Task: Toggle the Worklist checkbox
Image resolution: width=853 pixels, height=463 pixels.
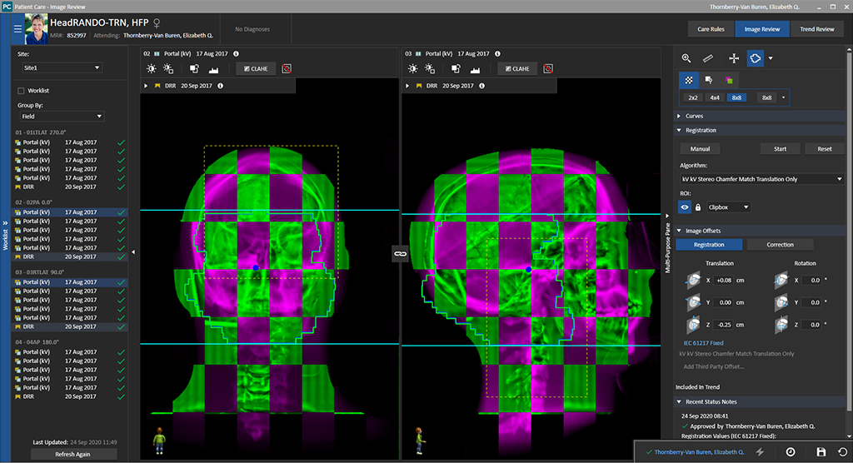Action: coord(21,91)
